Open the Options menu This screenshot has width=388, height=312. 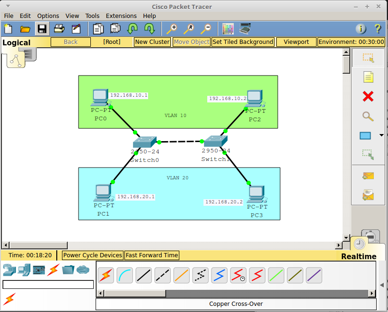48,16
